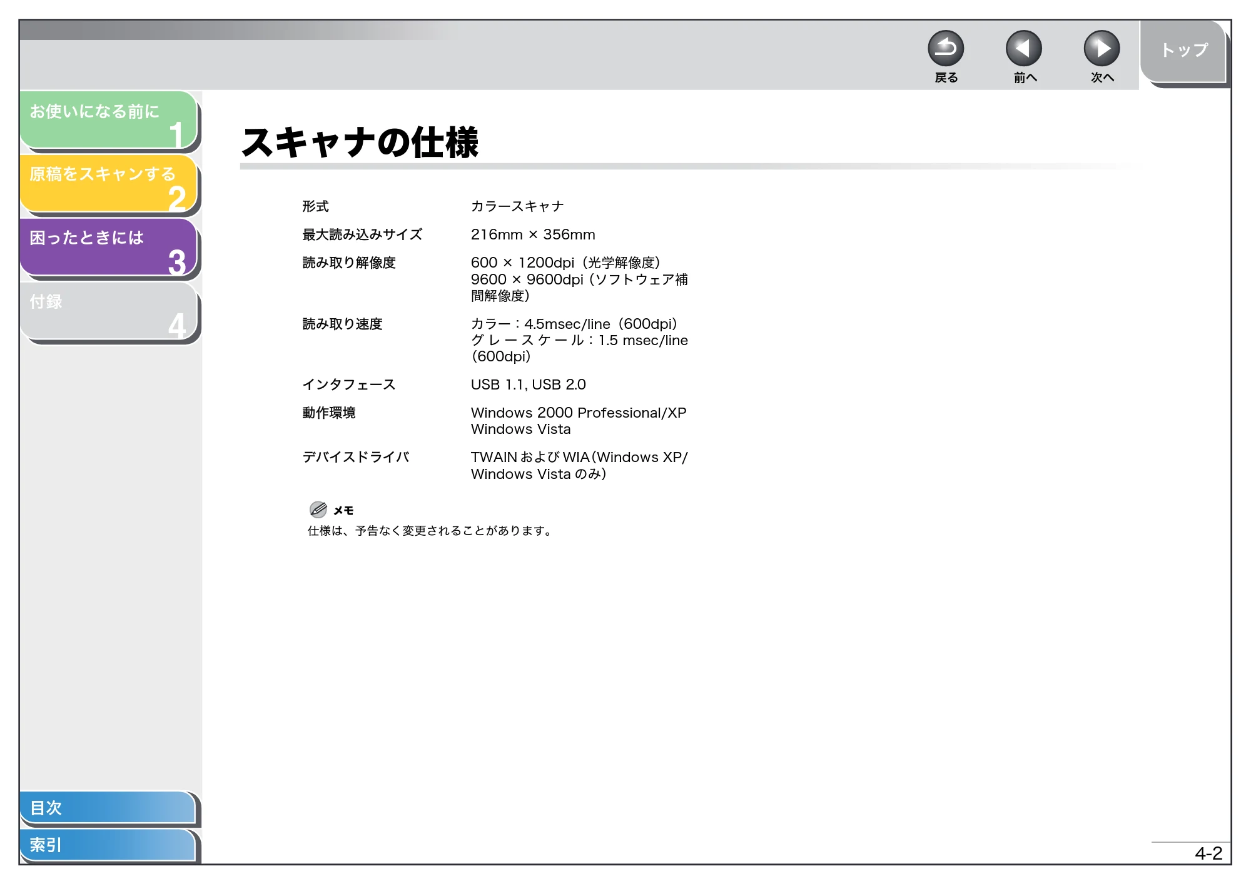Open chapter 2 原稿をスキャンする tab
The width and height of the screenshot is (1251, 884).
click(x=109, y=184)
